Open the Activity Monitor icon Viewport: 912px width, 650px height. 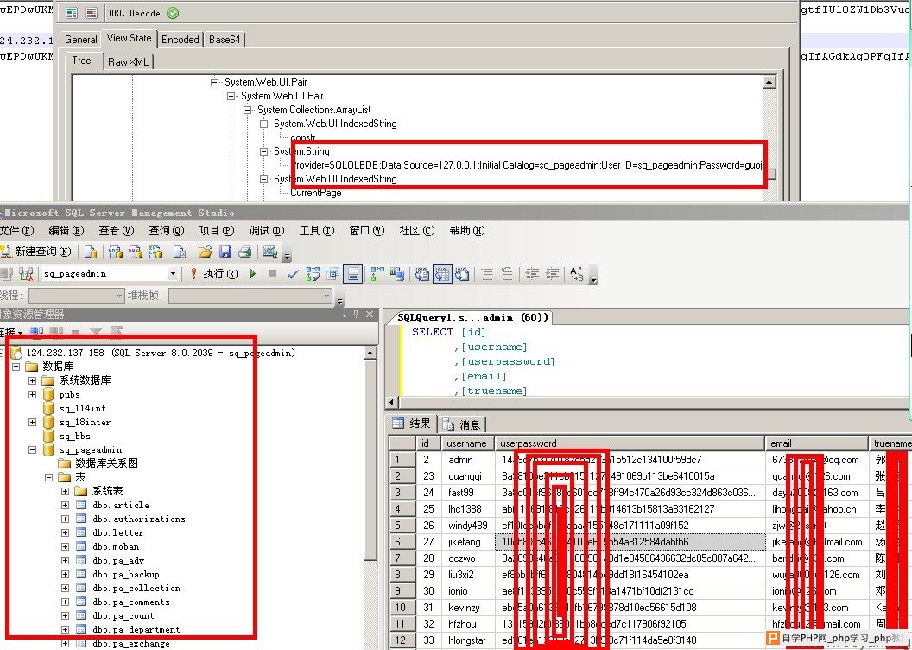point(269,252)
